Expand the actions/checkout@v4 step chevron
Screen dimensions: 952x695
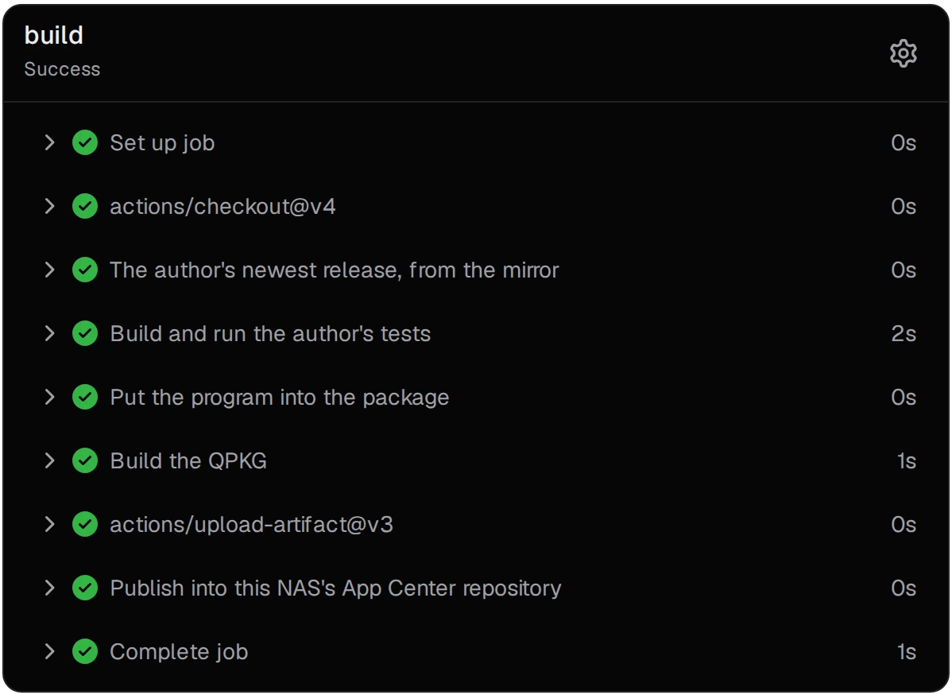[x=50, y=207]
